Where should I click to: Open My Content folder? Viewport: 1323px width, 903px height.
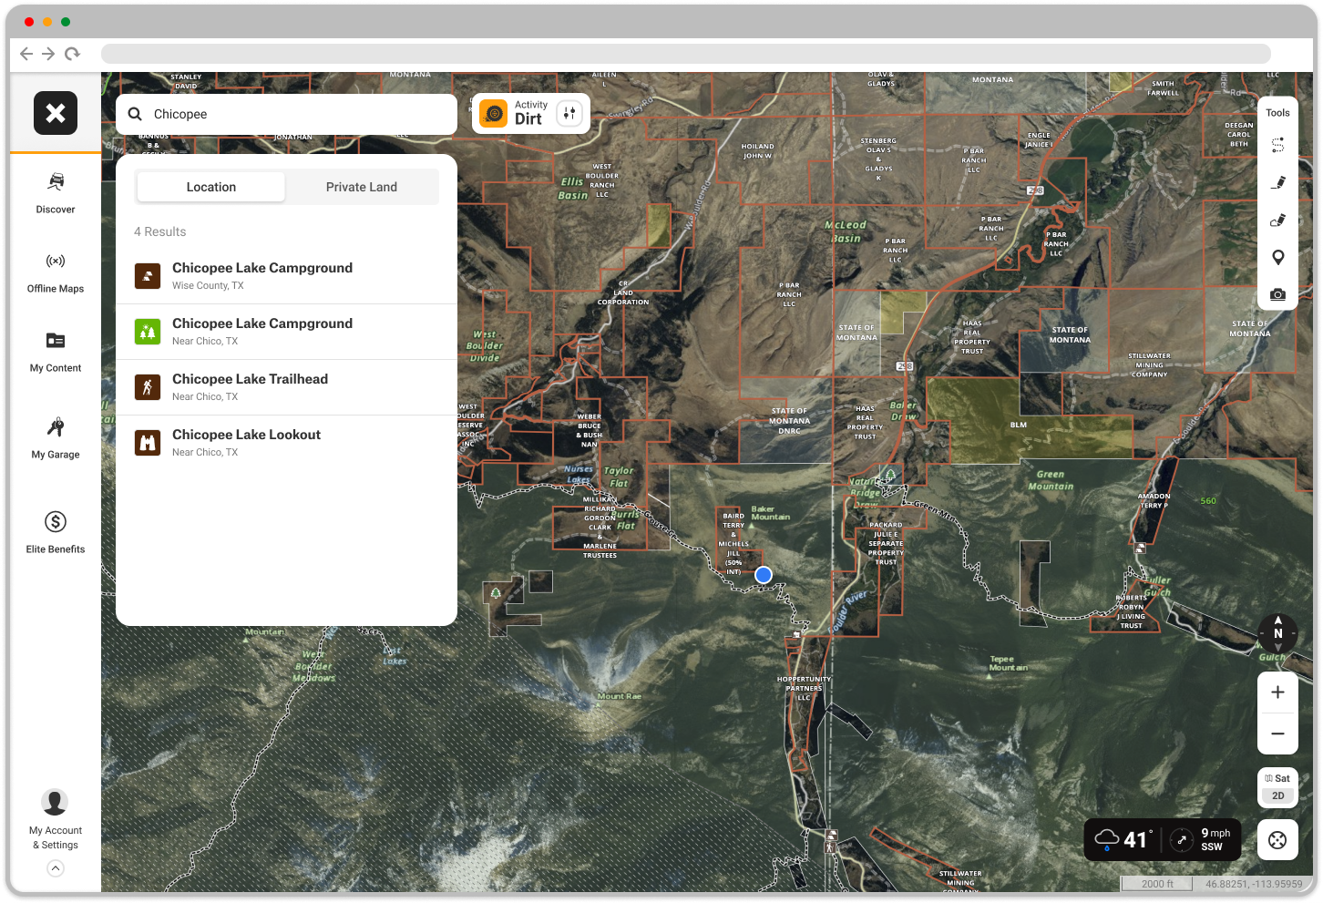tap(56, 352)
